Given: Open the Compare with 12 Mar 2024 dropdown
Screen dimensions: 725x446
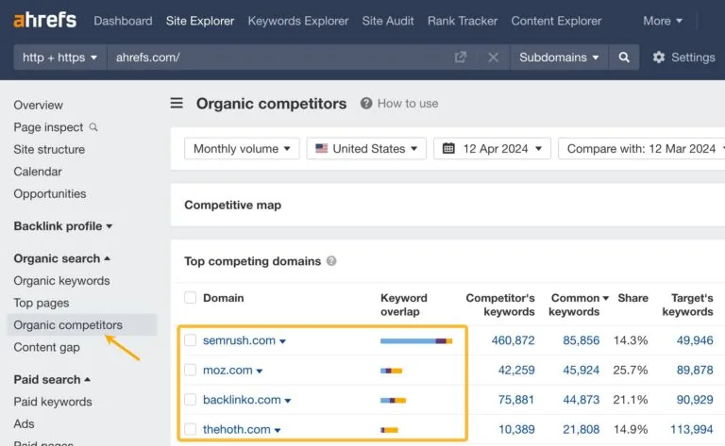Looking at the screenshot, I should [x=642, y=149].
